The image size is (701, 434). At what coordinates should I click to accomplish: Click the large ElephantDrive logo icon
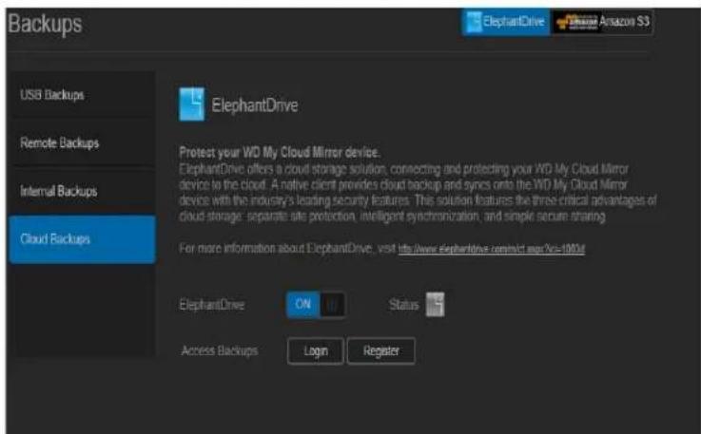(x=192, y=104)
